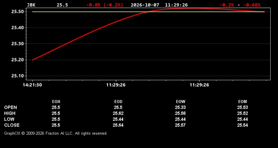Image resolution: width=278 pixels, height=148 pixels.
Task: Click the JBK ticker symbol
Action: click(31, 5)
